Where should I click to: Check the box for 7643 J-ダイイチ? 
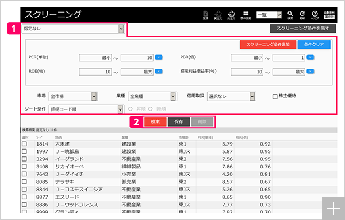click(24, 174)
